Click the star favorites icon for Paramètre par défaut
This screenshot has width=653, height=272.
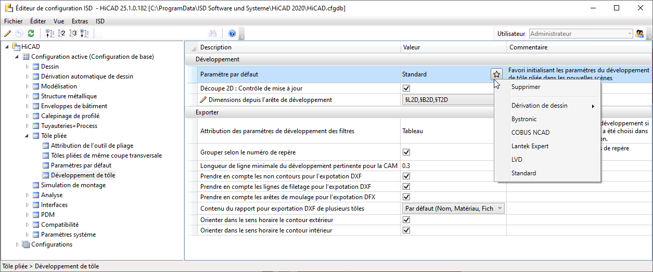pyautogui.click(x=497, y=74)
